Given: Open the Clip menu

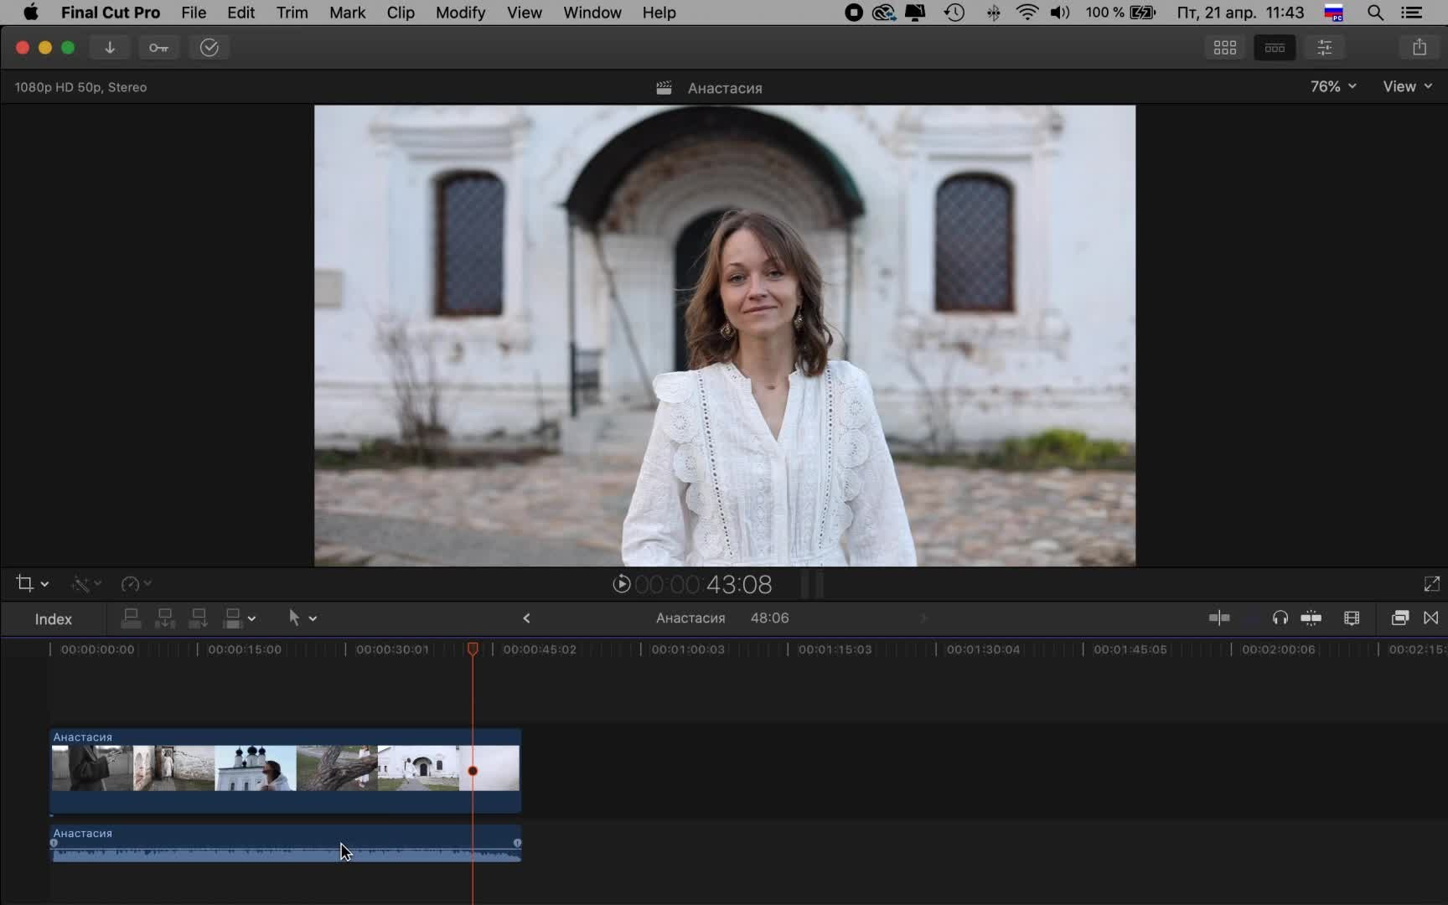Looking at the screenshot, I should tap(401, 13).
